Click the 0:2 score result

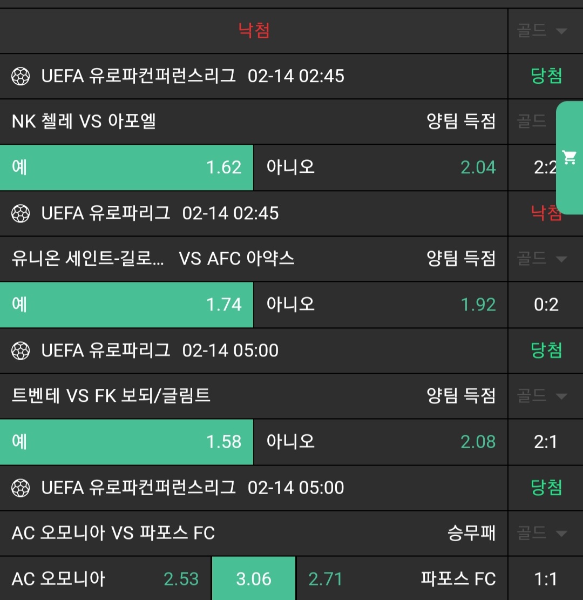[x=546, y=305]
